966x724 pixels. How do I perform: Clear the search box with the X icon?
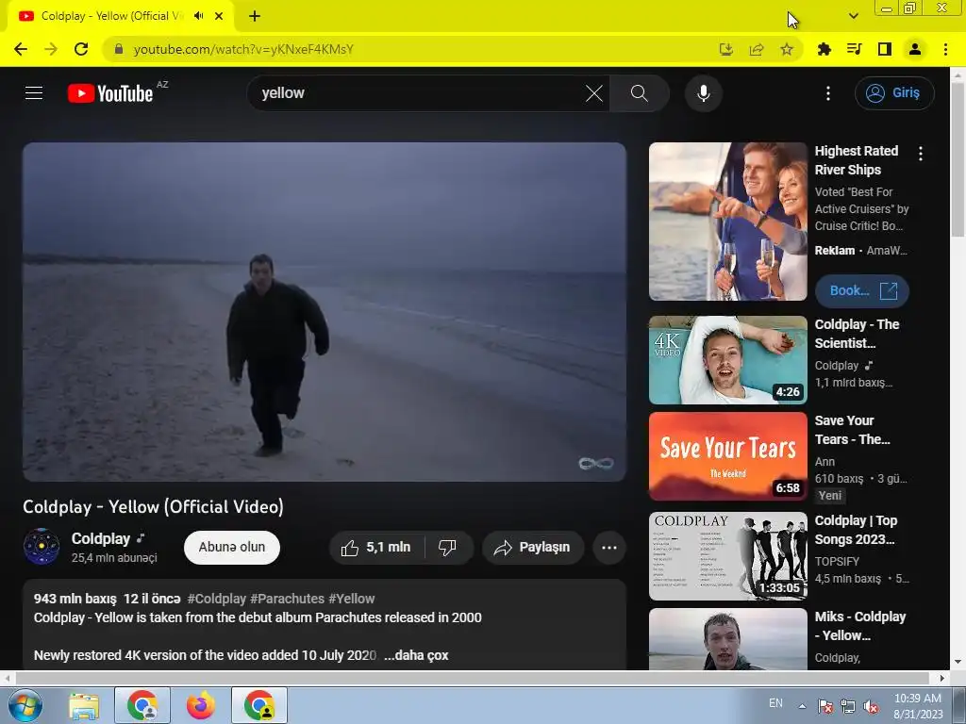coord(594,93)
